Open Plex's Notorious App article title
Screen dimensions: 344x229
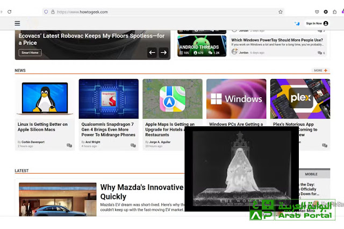pos(293,124)
